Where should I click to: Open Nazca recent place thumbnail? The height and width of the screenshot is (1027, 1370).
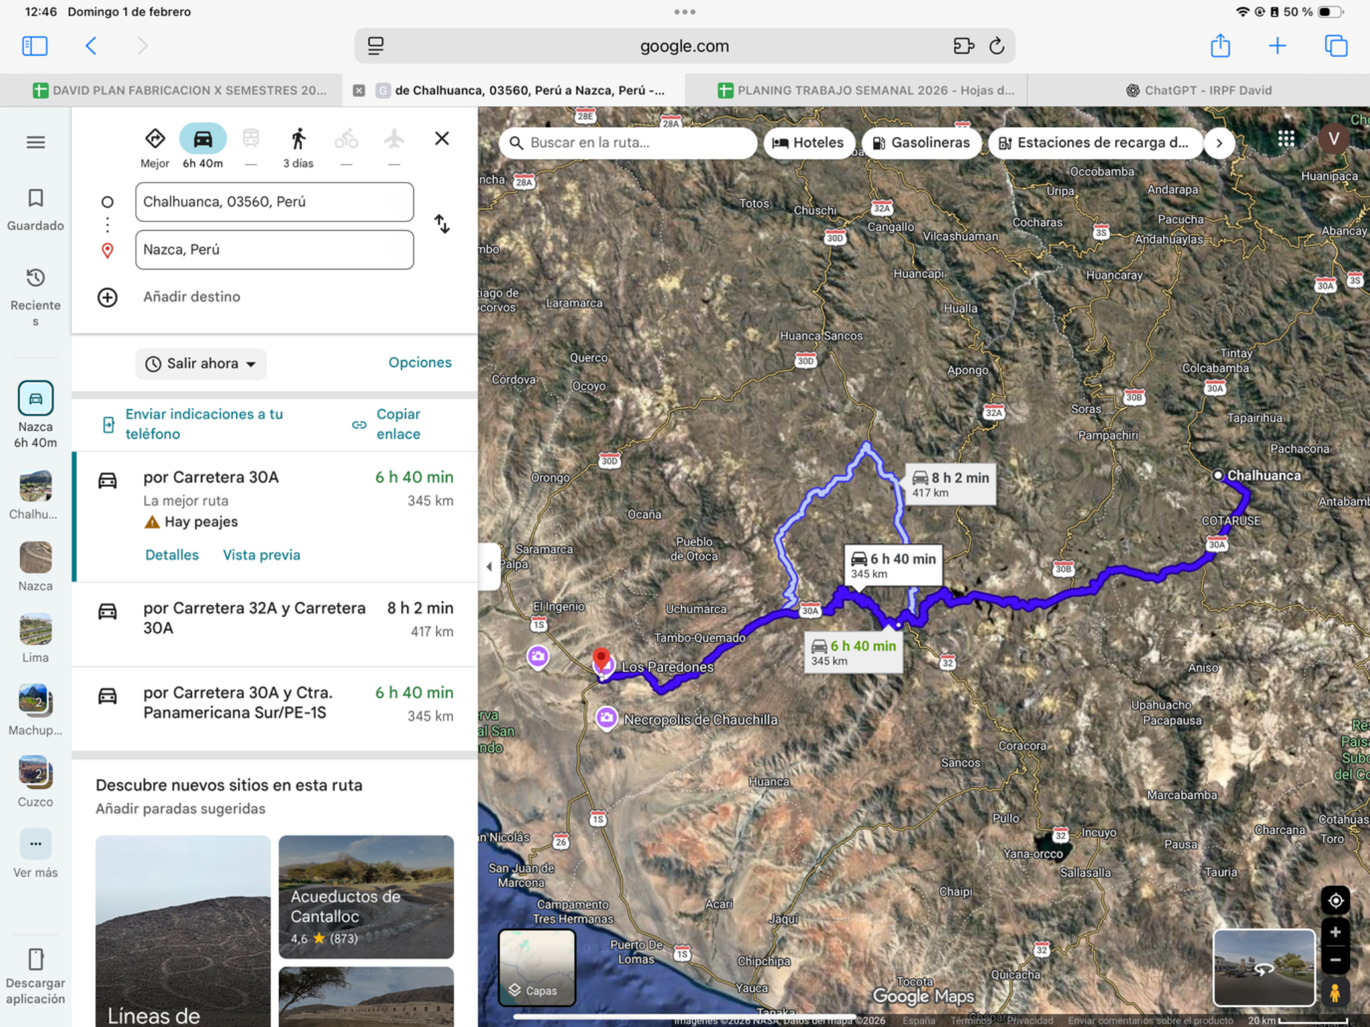pyautogui.click(x=35, y=567)
